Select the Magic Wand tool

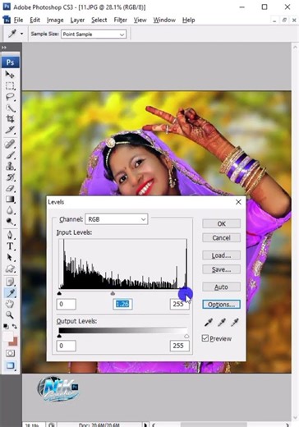(x=10, y=108)
